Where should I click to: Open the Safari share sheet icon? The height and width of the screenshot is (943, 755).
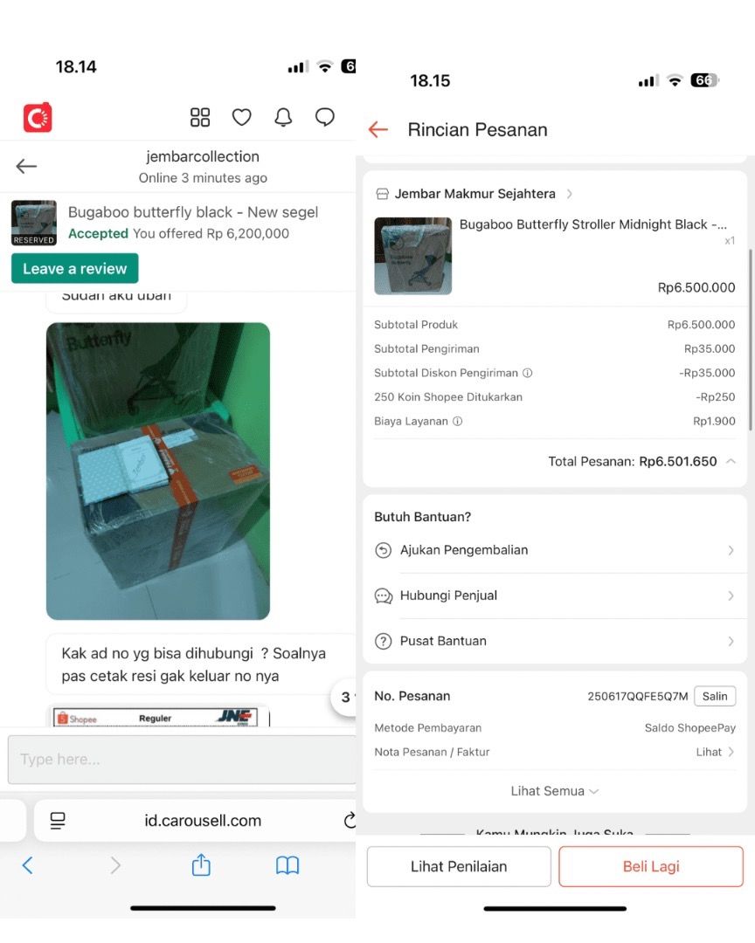(201, 864)
